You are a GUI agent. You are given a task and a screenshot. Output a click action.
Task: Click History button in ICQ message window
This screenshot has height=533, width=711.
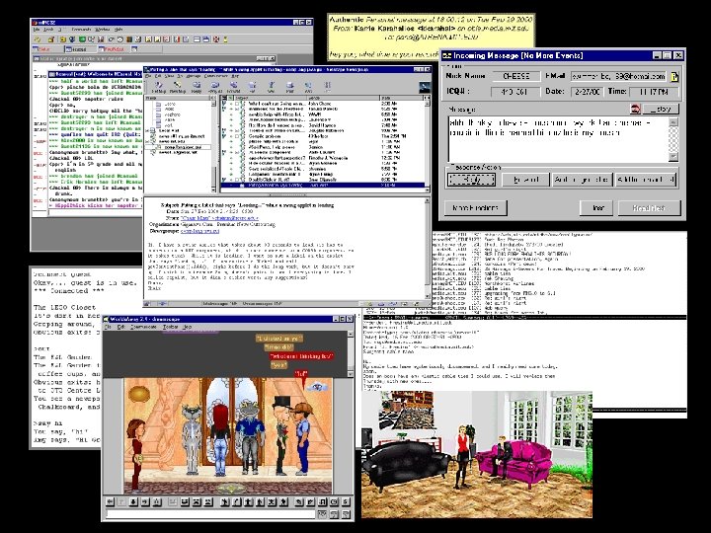661,109
